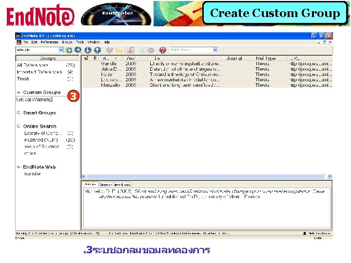351x263 pixels.
Task: Click inside the Quick Search field
Action: point(192,50)
